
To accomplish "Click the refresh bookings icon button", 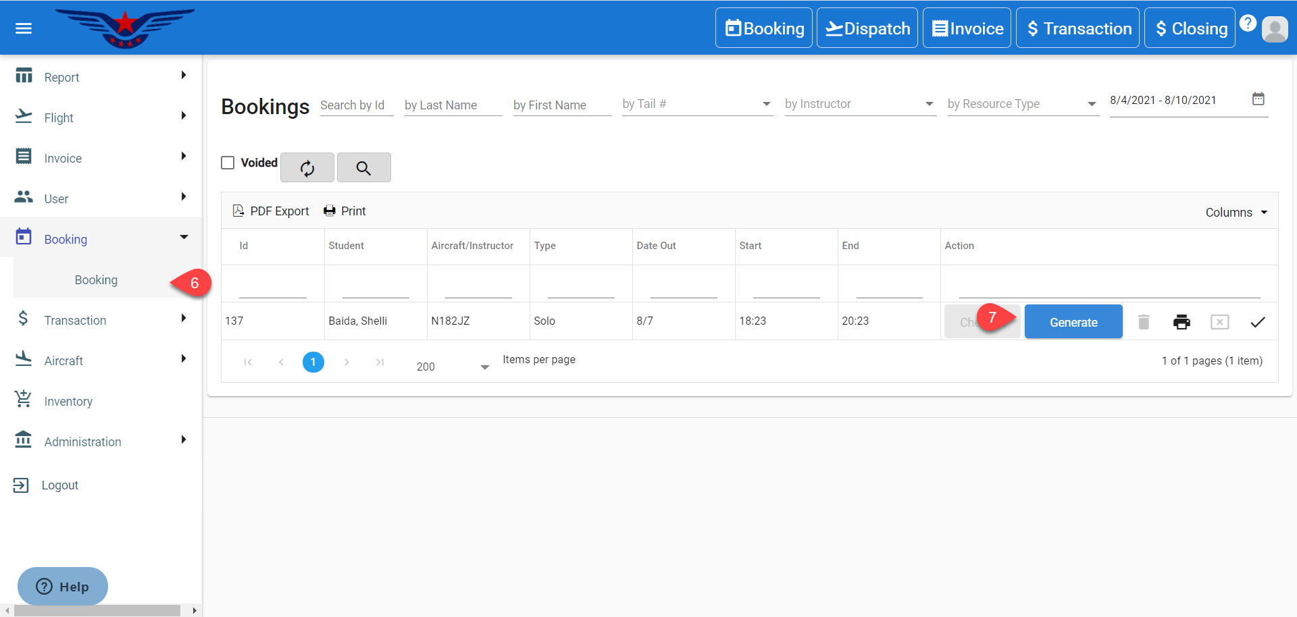I will [x=307, y=168].
